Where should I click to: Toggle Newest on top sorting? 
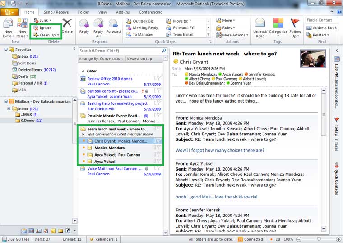pyautogui.click(x=139, y=59)
